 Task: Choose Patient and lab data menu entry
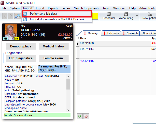pos(57,14)
